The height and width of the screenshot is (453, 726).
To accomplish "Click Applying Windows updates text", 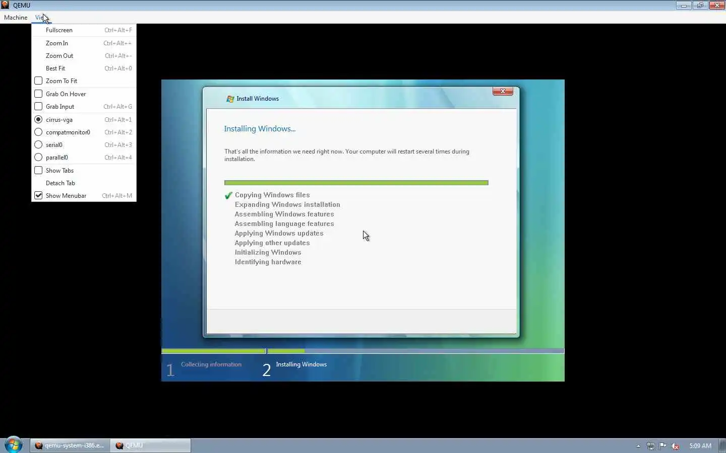I will point(279,234).
